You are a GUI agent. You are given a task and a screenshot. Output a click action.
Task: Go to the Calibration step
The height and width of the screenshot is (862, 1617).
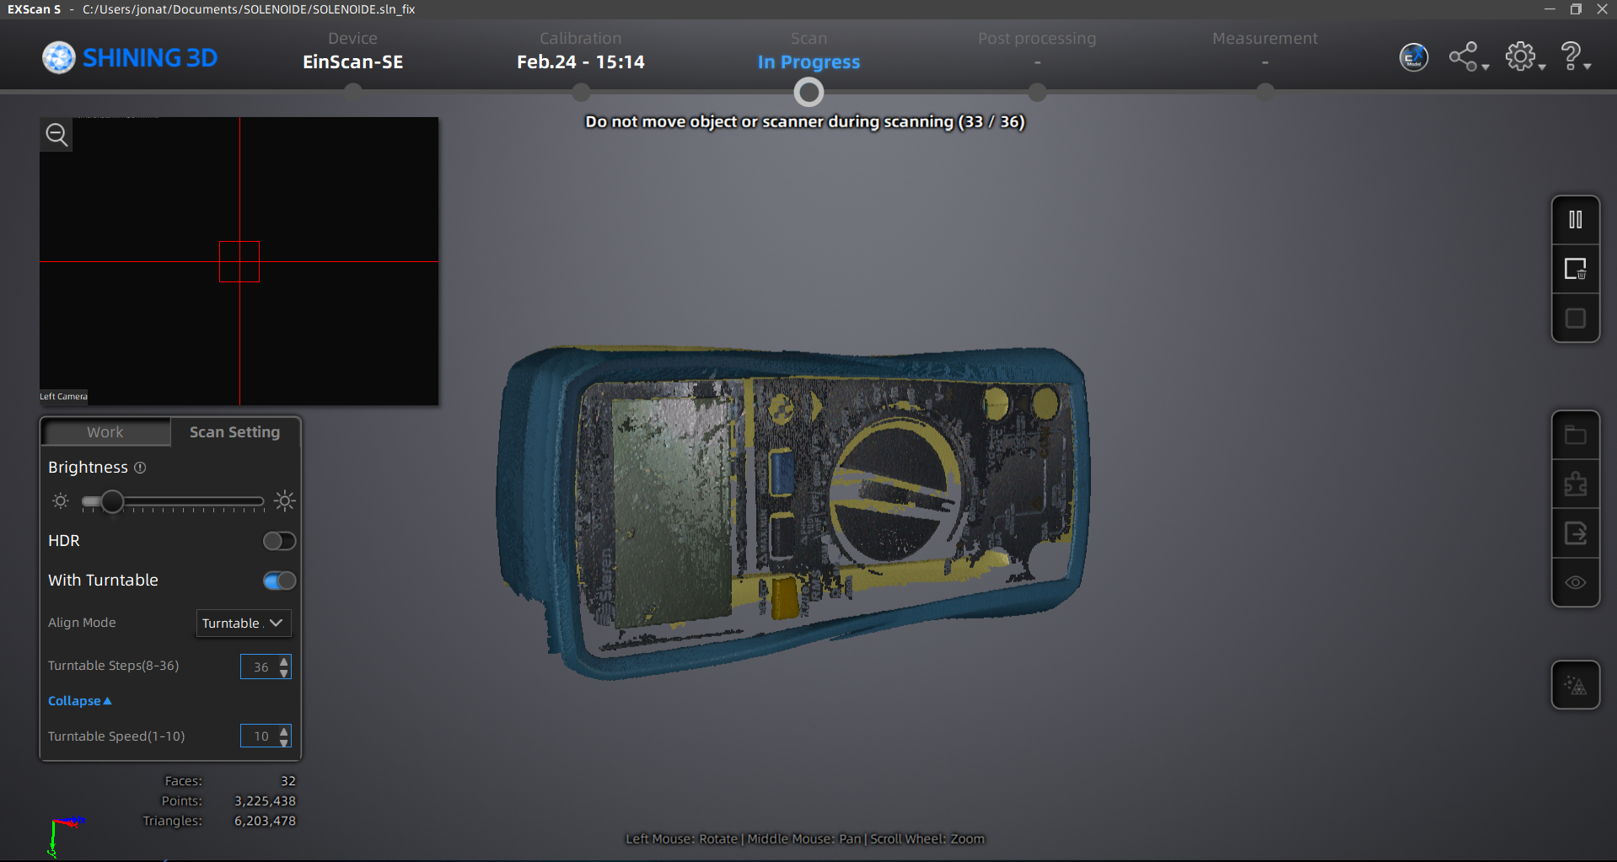point(580,52)
